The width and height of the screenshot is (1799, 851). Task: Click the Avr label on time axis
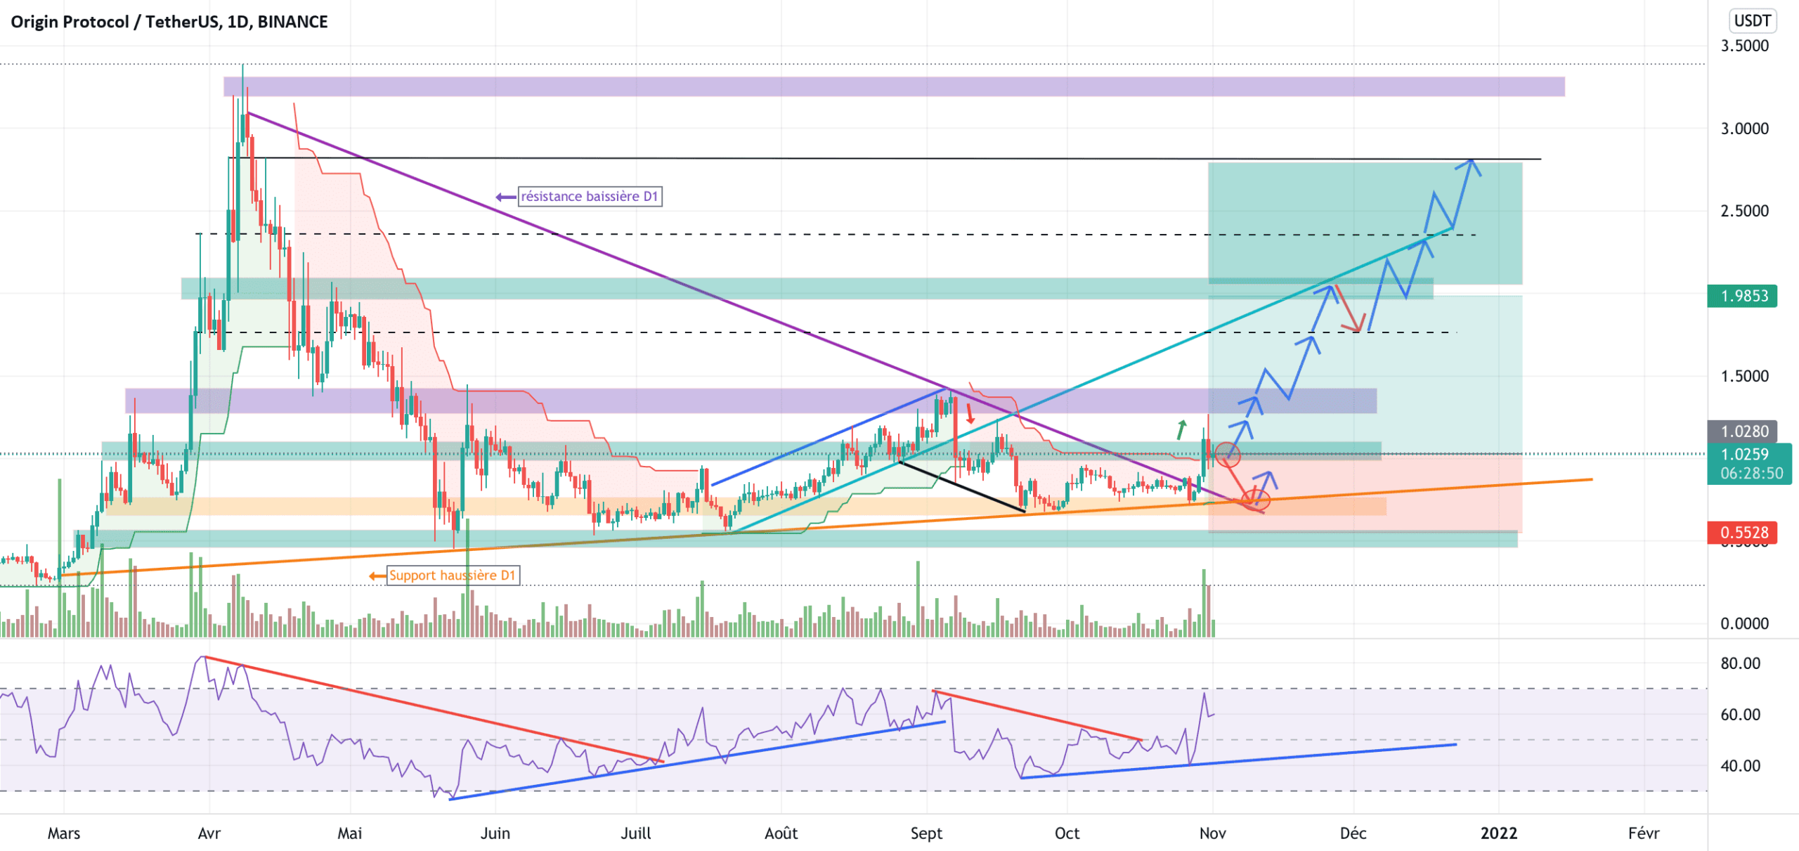[x=209, y=833]
